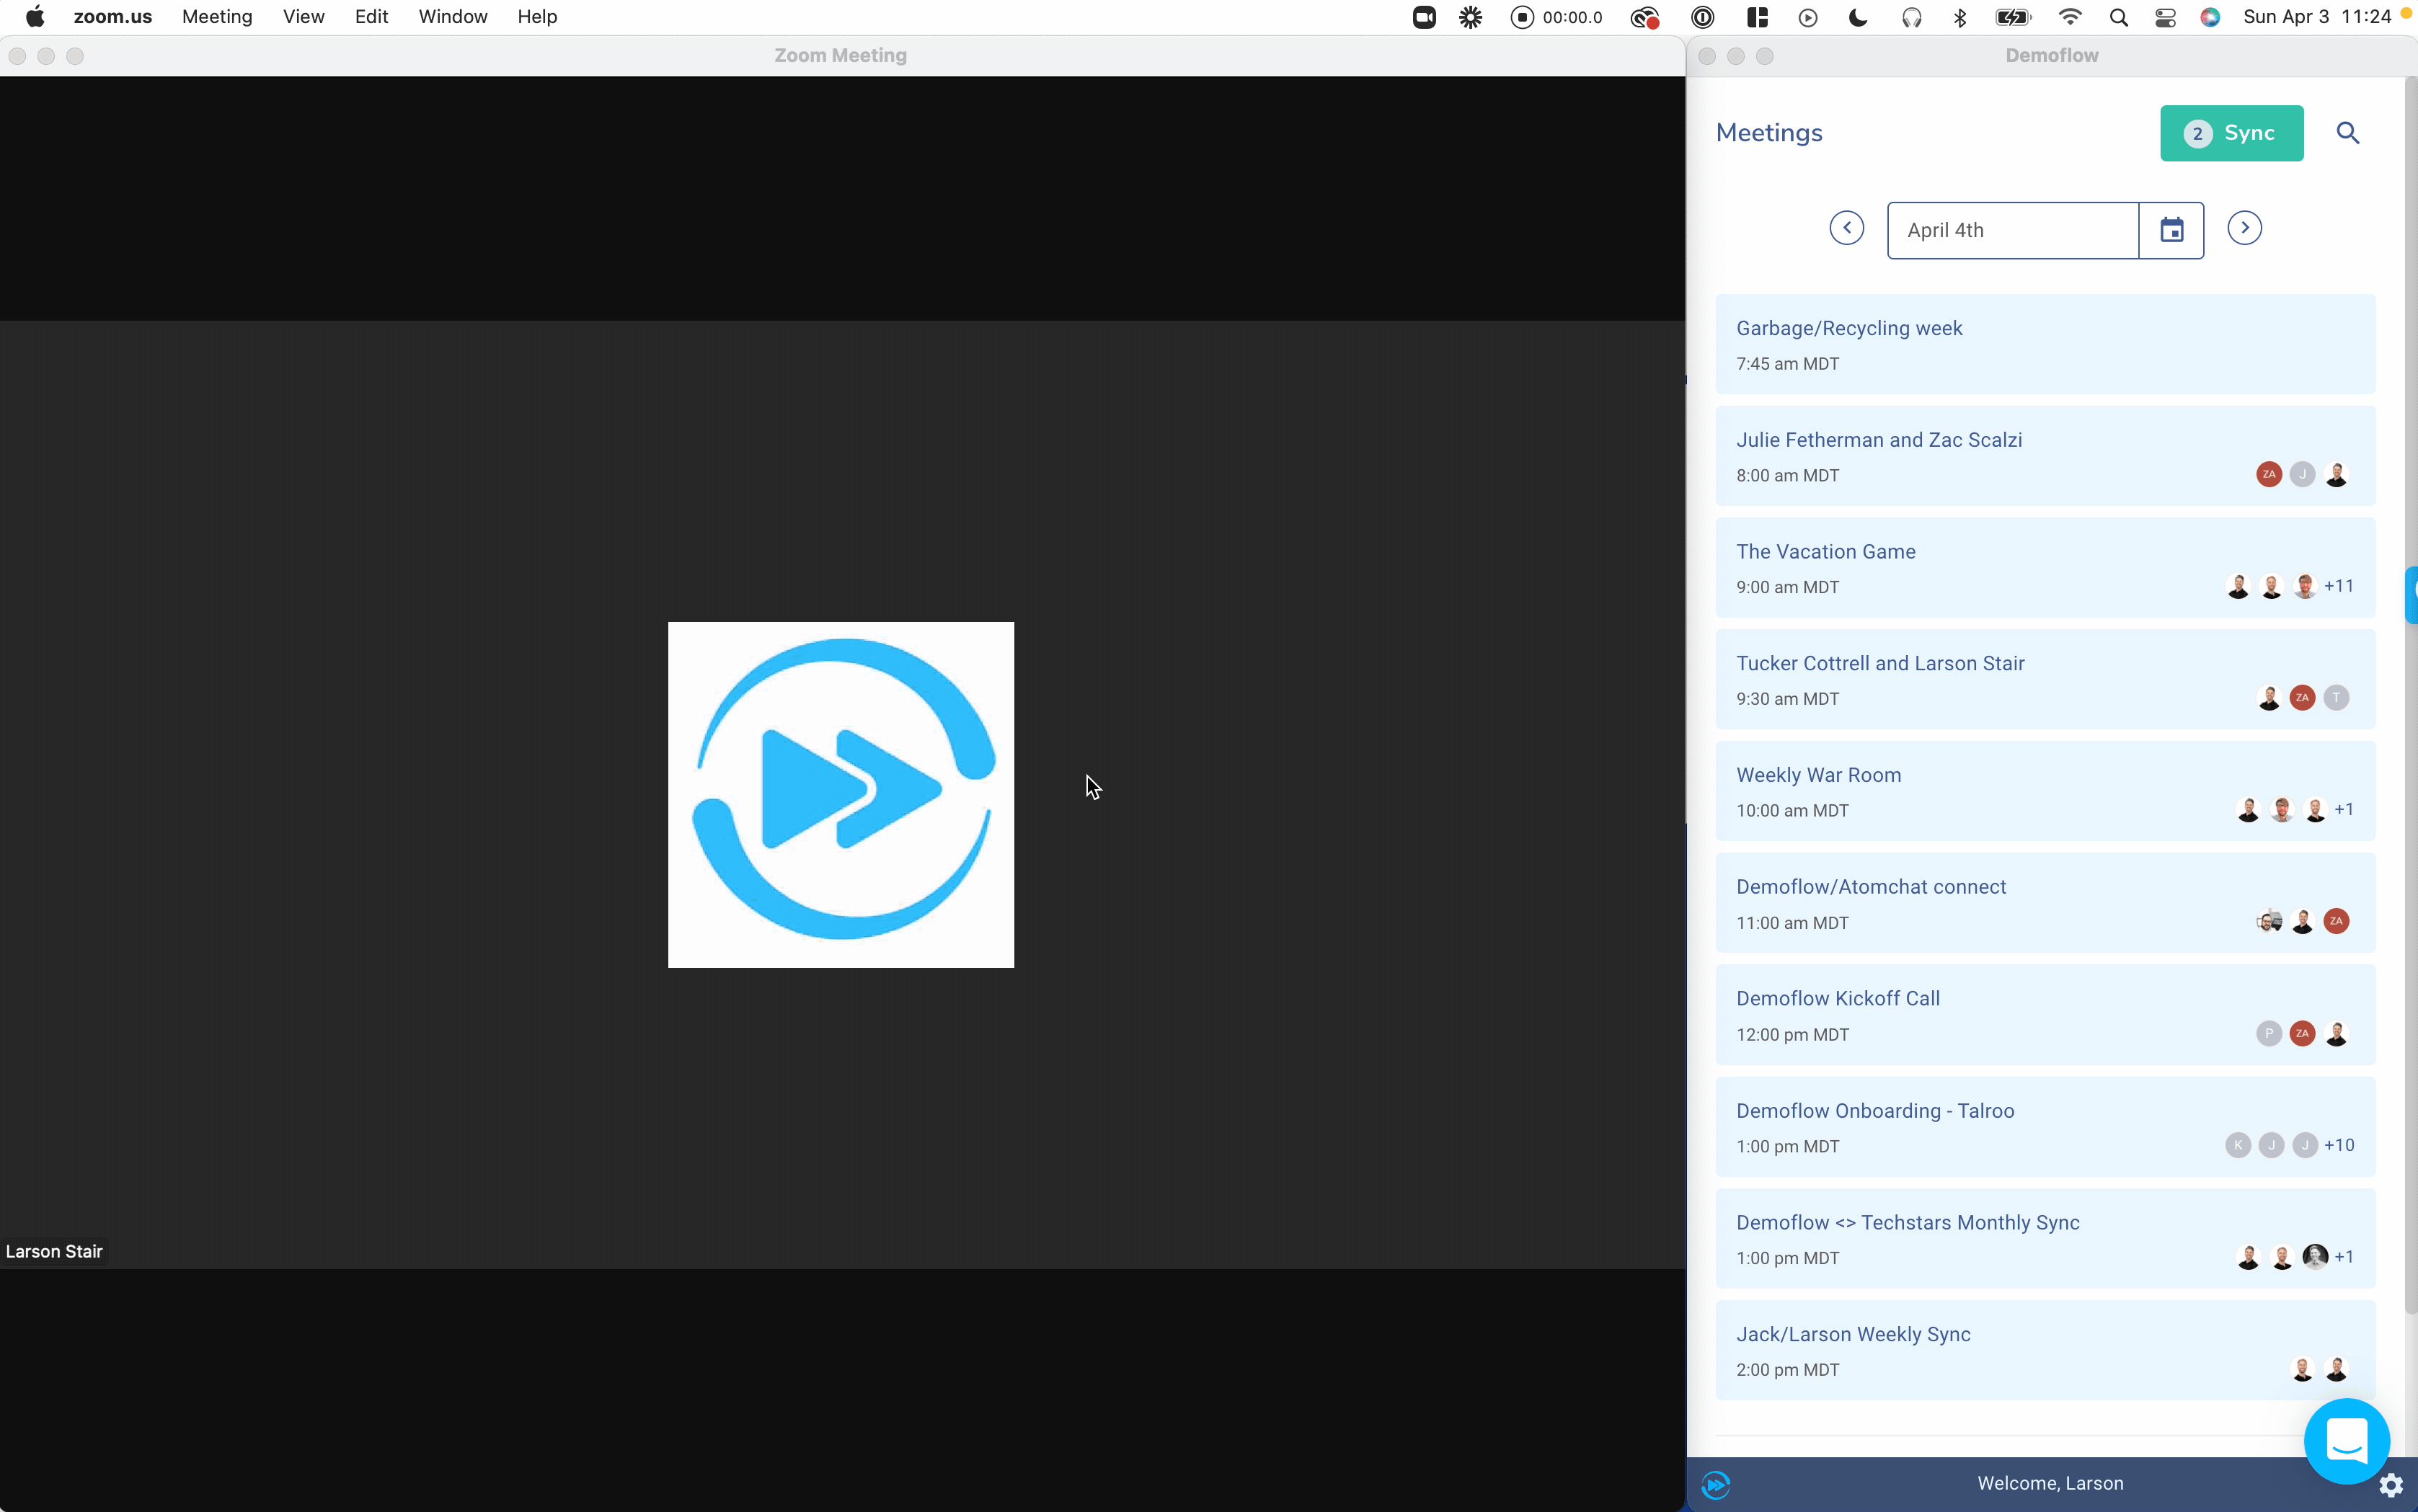
Task: Open the chat support bubble in Demoflow
Action: click(2346, 1441)
